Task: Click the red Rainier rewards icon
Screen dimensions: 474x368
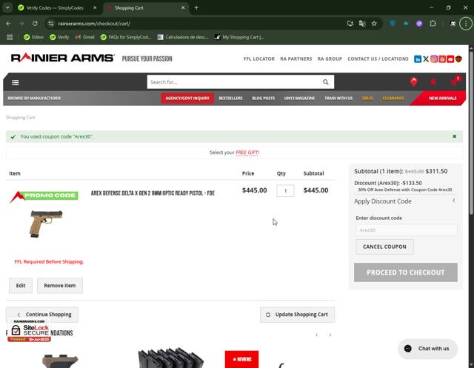Action: pos(413,81)
